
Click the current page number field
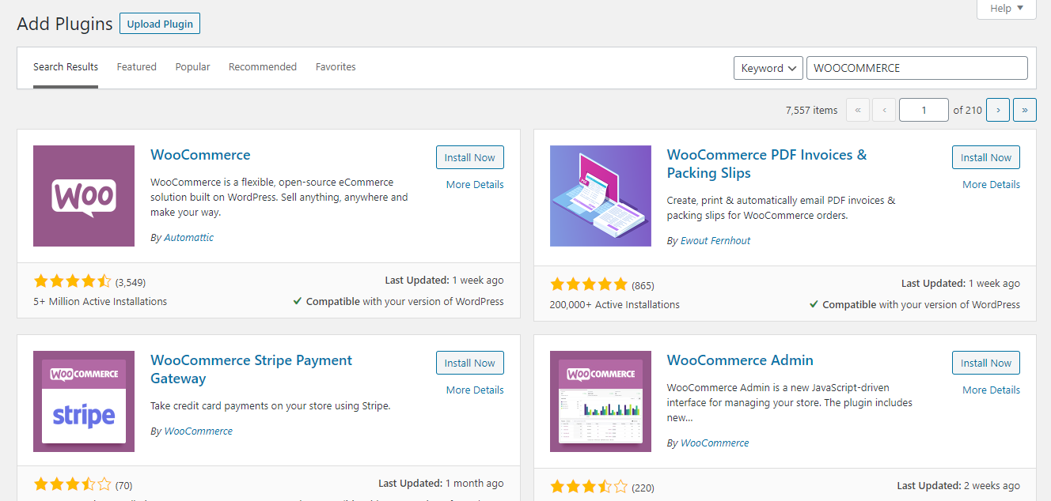(924, 110)
